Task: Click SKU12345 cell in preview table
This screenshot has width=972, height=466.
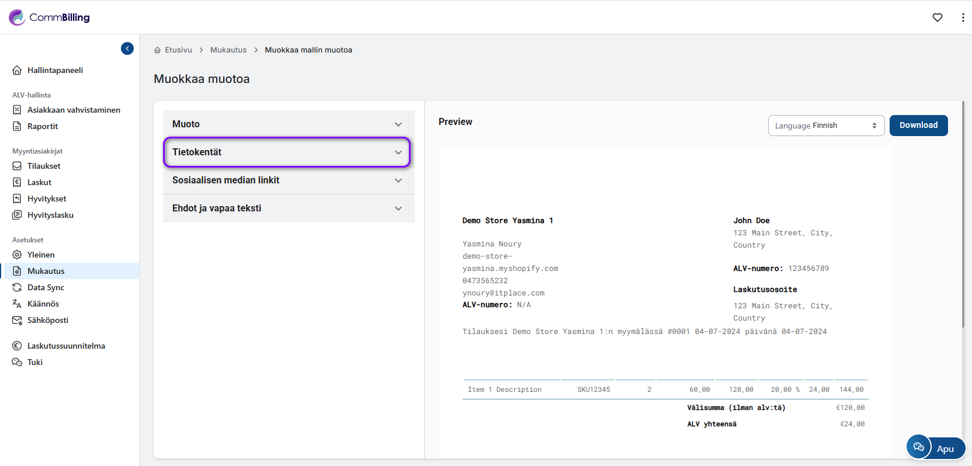Action: 593,390
